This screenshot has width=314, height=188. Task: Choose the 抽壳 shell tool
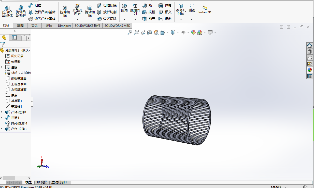coord(149,19)
